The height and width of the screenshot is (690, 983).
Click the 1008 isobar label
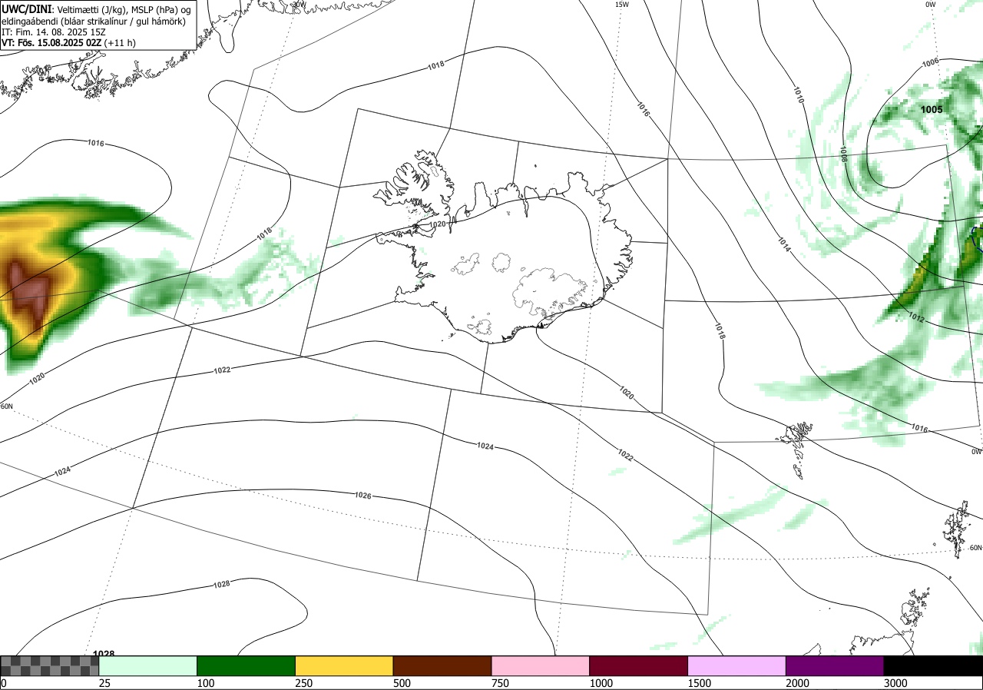(843, 154)
